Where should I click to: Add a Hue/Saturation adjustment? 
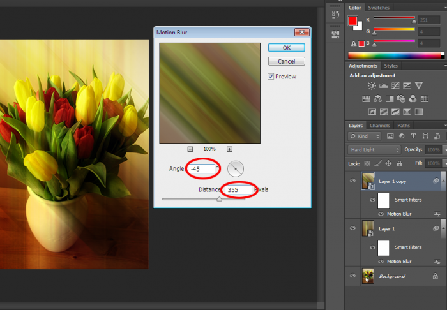coord(366,99)
